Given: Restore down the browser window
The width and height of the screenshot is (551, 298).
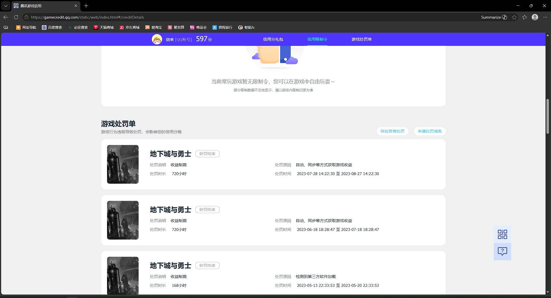Looking at the screenshot, I should (x=531, y=6).
